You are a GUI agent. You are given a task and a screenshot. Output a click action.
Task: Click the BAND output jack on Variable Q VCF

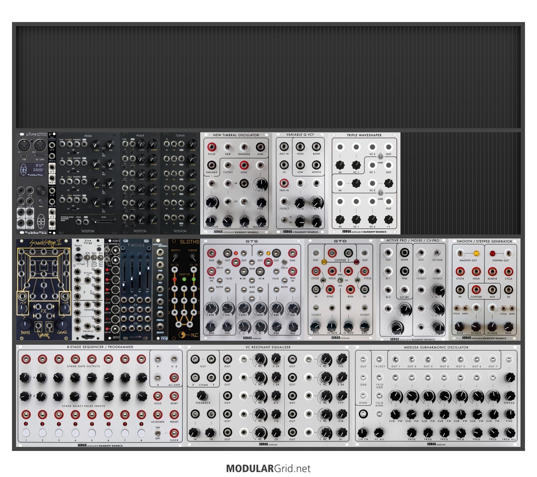click(x=316, y=146)
